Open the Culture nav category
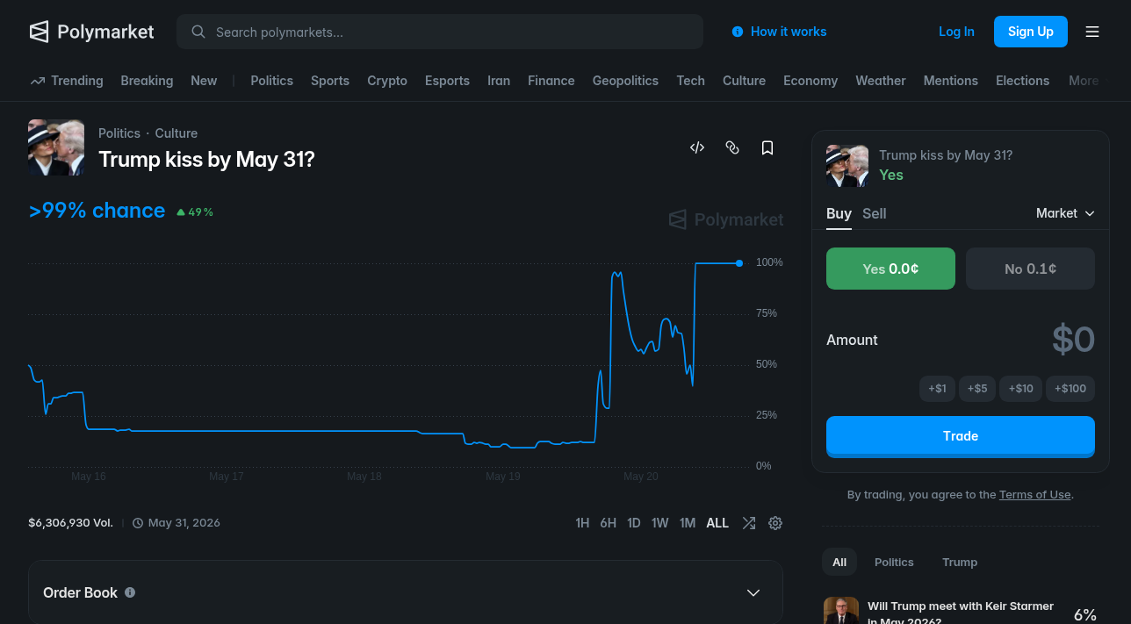Screen dimensions: 1131x624 click(744, 81)
